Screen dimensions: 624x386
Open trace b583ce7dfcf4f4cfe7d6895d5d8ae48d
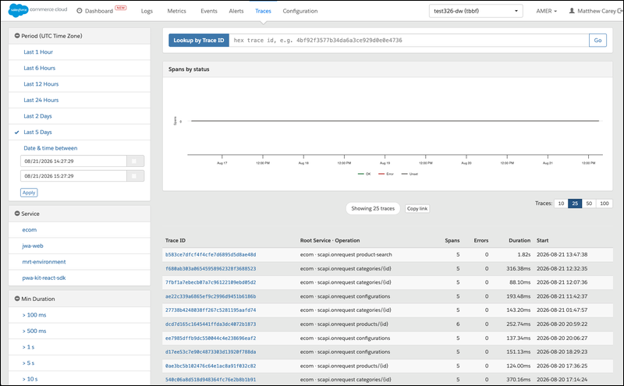(x=211, y=255)
